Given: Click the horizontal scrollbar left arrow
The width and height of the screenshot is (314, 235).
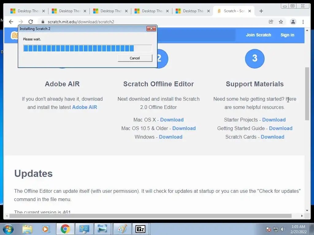Looking at the screenshot, I should pos(7,216).
